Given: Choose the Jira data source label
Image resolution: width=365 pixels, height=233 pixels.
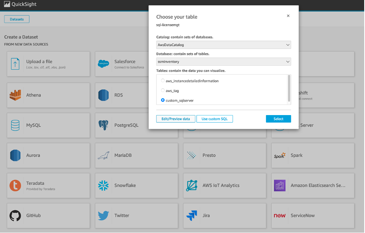Looking at the screenshot, I should click(x=206, y=216).
